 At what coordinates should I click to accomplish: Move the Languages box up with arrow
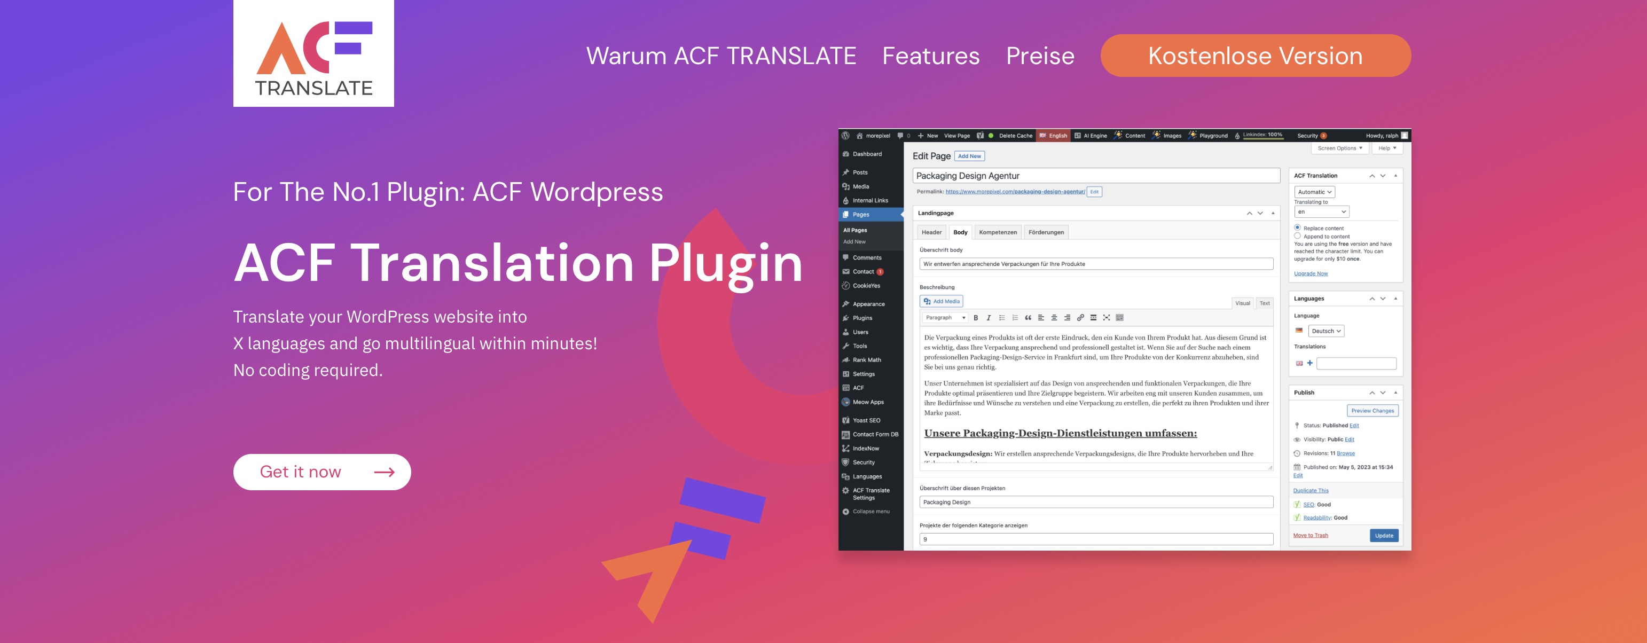1371,299
